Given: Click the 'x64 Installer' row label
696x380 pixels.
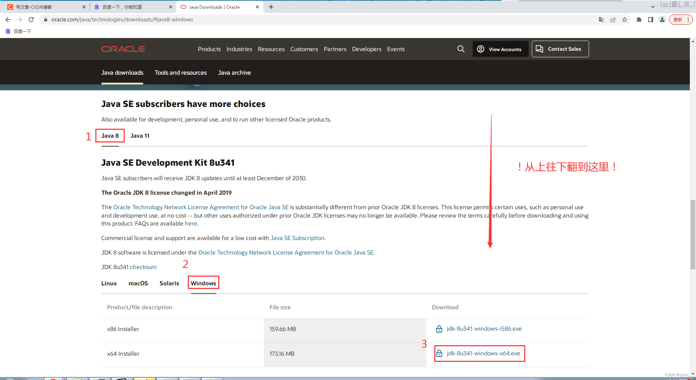Looking at the screenshot, I should pyautogui.click(x=123, y=354).
